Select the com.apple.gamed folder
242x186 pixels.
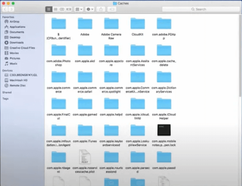85,104
